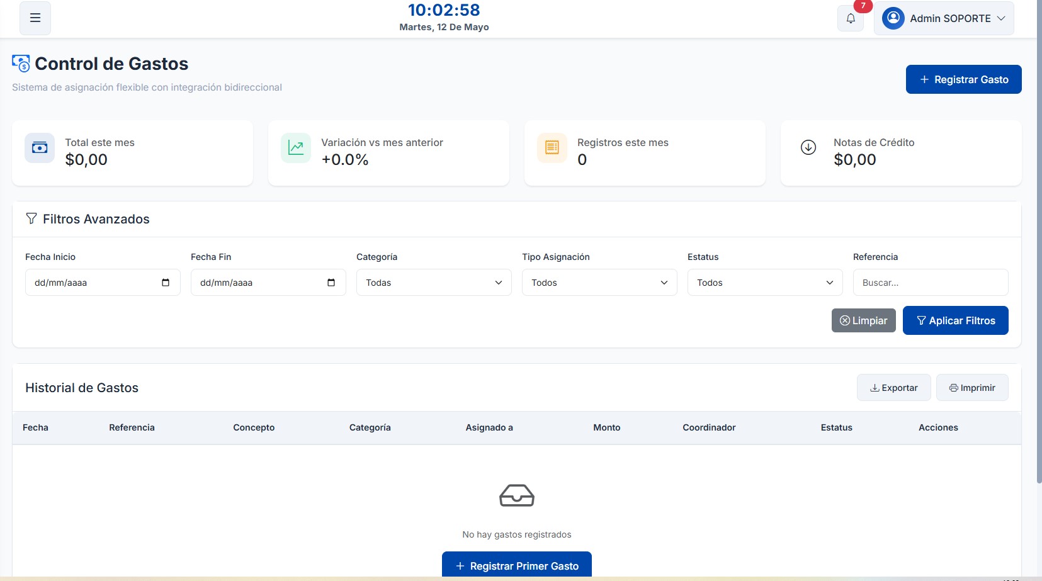Image resolution: width=1042 pixels, height=581 pixels.
Task: Open the Fecha Fin calendar picker icon
Action: click(331, 283)
